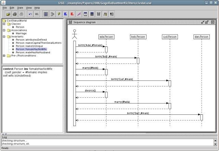Click the birth('Cyd',#male) message label
The width and height of the screenshot is (219, 151).
(x=122, y=79)
